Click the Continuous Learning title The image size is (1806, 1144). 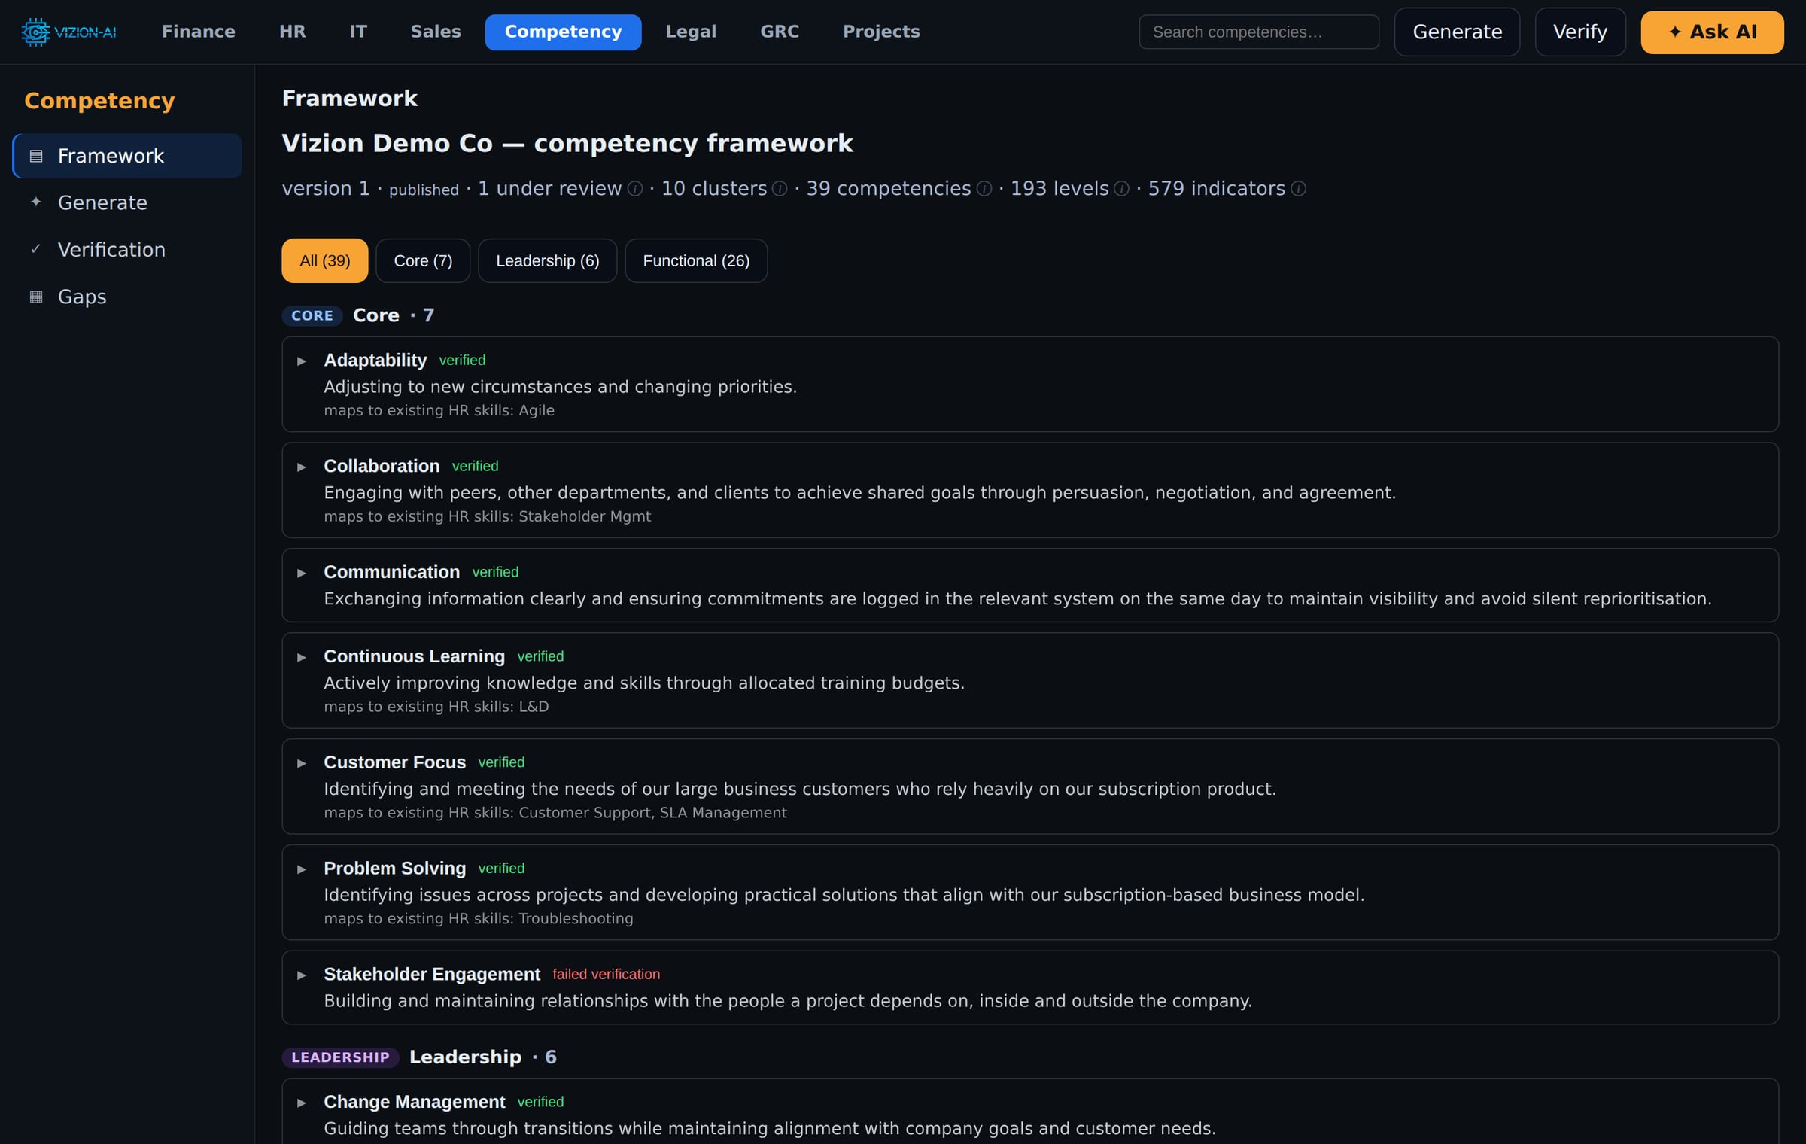click(414, 656)
